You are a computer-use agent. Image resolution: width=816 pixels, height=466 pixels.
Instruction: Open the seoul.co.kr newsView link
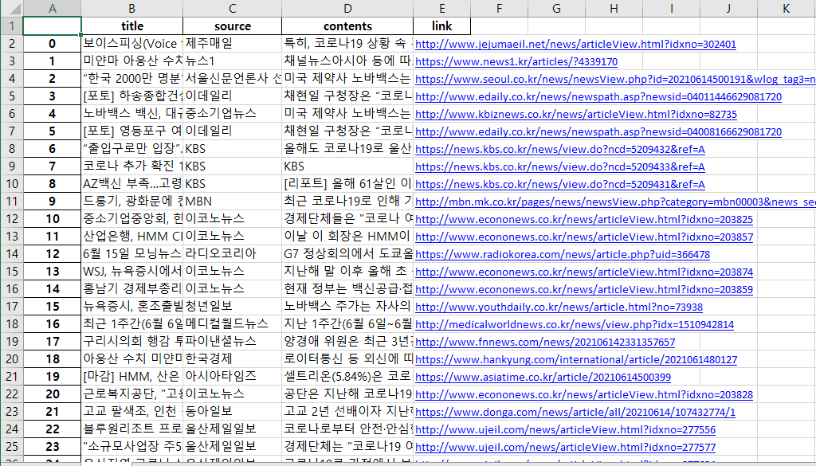615,79
